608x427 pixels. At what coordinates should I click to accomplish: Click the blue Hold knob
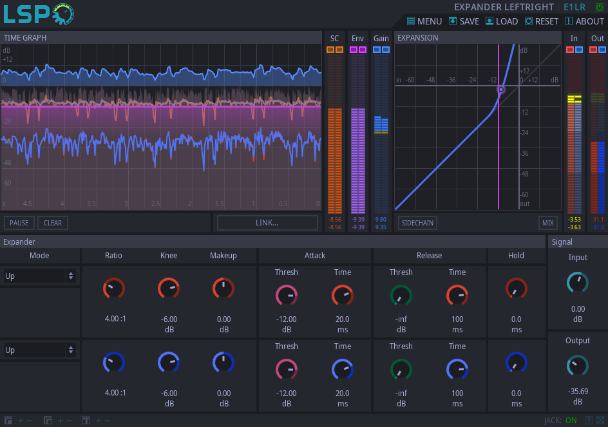coord(516,363)
